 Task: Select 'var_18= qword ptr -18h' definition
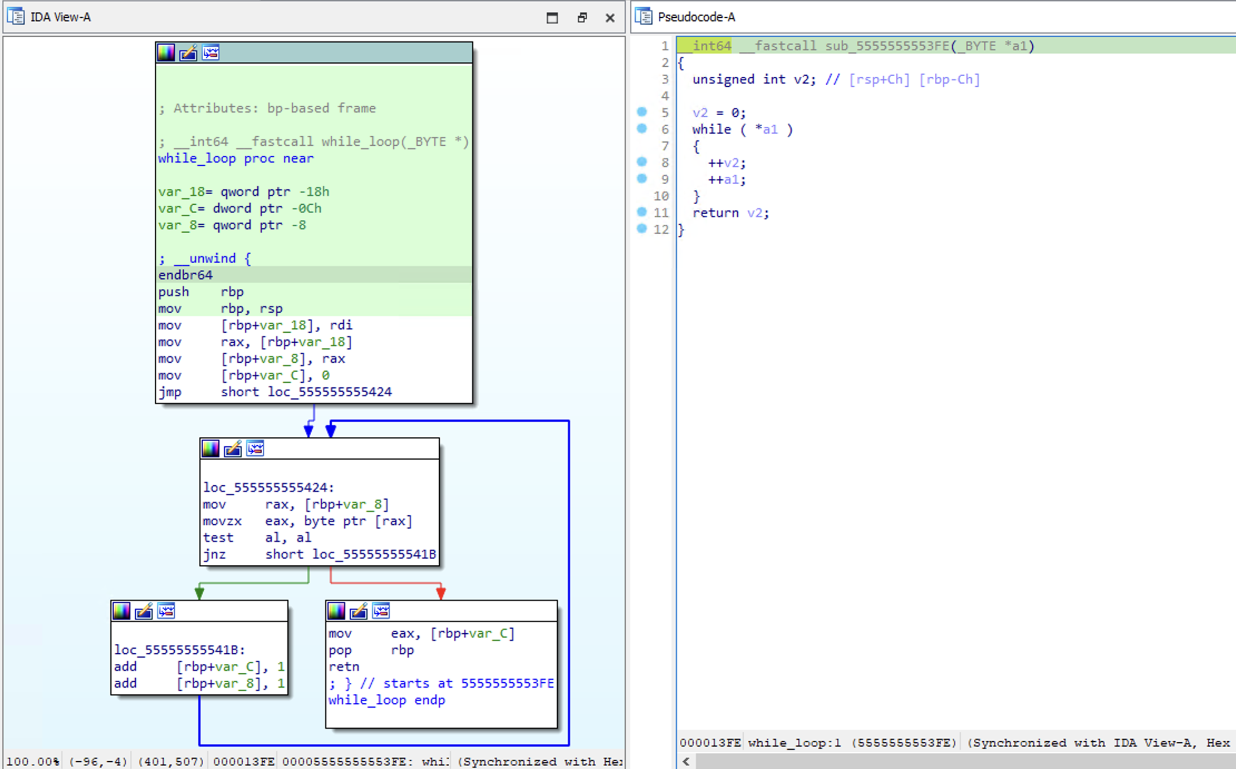[244, 191]
